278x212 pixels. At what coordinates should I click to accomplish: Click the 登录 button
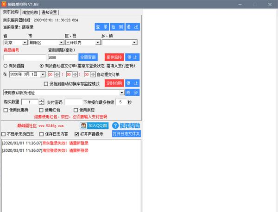[102, 27]
